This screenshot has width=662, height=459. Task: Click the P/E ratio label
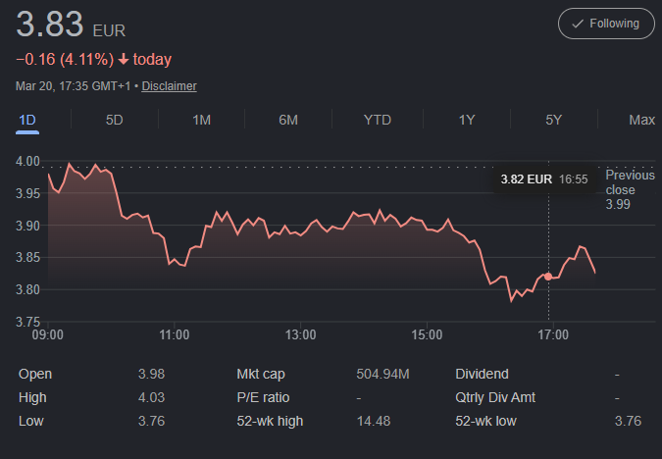tap(263, 397)
